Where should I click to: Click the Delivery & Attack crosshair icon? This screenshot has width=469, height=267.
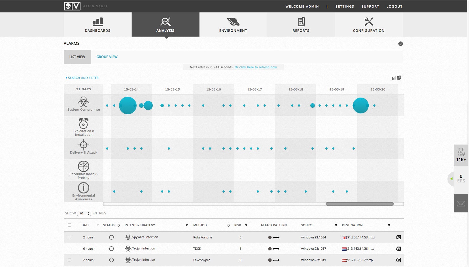[84, 145]
